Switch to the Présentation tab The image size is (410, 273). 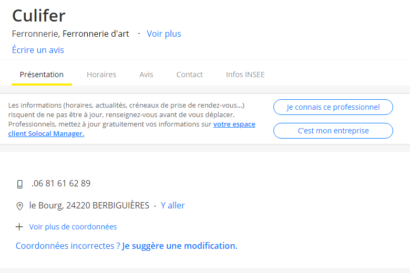coord(42,75)
